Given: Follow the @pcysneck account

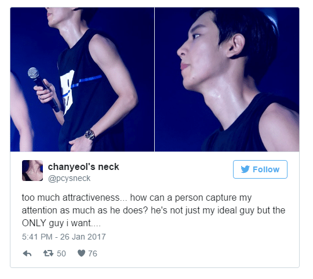Looking at the screenshot, I should coord(260,169).
